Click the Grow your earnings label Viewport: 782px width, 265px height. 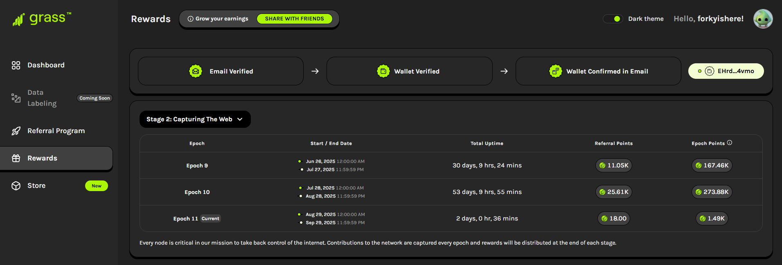point(222,19)
